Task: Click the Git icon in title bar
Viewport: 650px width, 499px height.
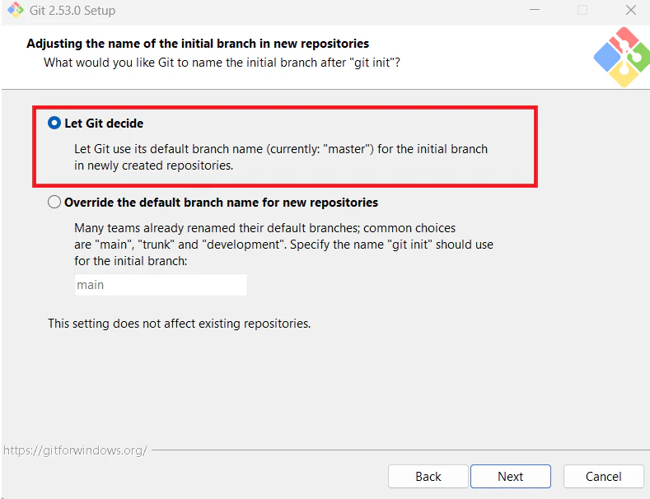Action: coord(16,10)
